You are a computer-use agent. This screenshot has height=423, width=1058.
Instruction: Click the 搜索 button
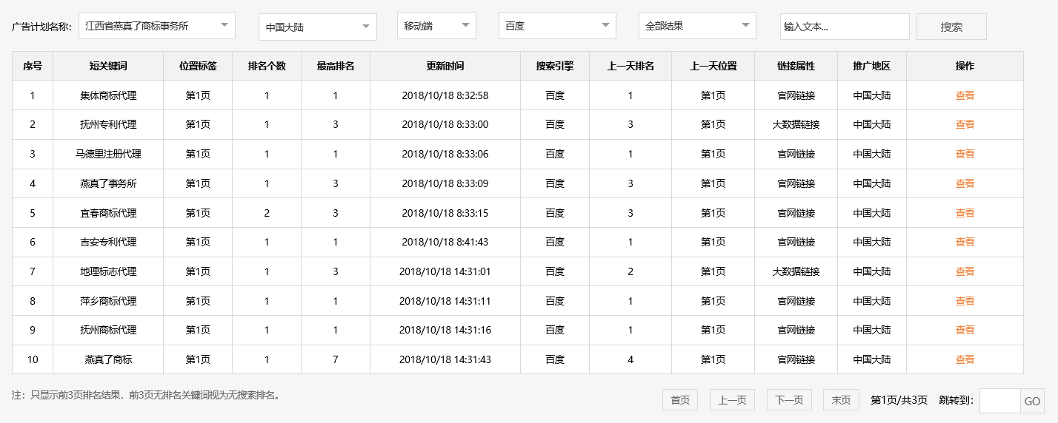(x=951, y=27)
